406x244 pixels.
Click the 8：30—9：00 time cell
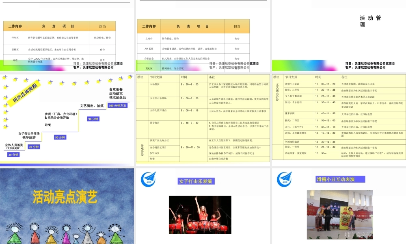pyautogui.click(x=194, y=89)
